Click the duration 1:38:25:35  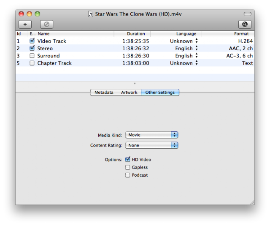pyautogui.click(x=136, y=41)
